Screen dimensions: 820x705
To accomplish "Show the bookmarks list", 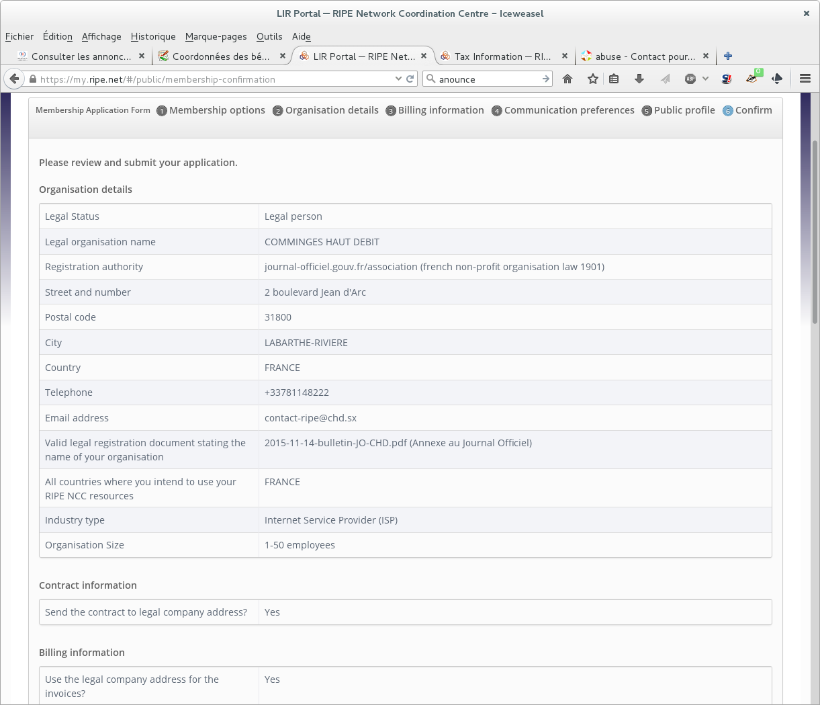I will click(x=614, y=79).
